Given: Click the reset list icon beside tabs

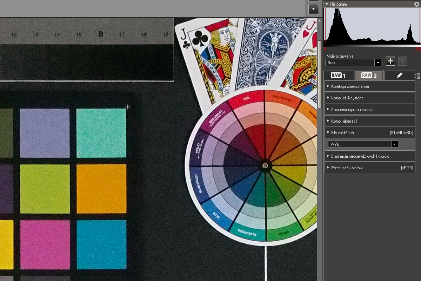Looking at the screenshot, I should click(x=417, y=76).
